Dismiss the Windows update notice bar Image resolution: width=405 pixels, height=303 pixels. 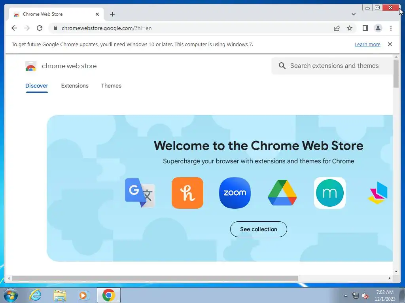pos(390,44)
